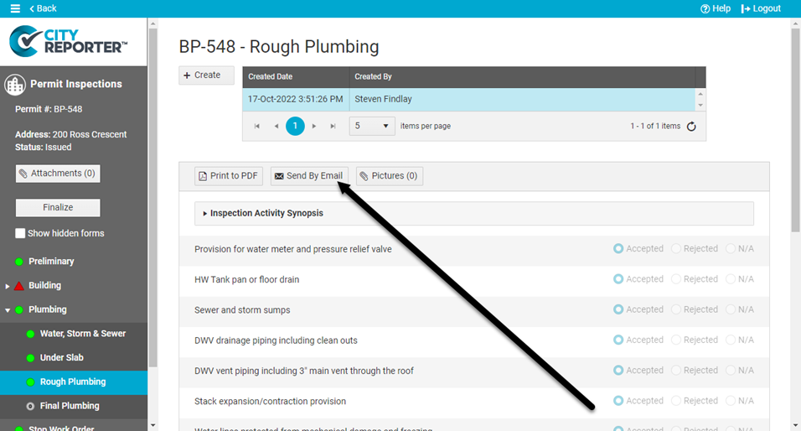
Task: Expand the Inspection Activity Synopsis section
Action: 205,214
